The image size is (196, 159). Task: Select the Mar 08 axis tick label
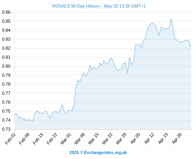tap(80, 139)
